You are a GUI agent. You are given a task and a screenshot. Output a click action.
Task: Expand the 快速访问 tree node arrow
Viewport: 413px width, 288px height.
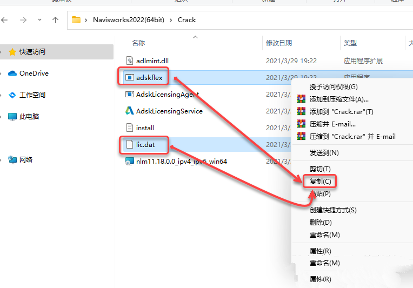1,52
